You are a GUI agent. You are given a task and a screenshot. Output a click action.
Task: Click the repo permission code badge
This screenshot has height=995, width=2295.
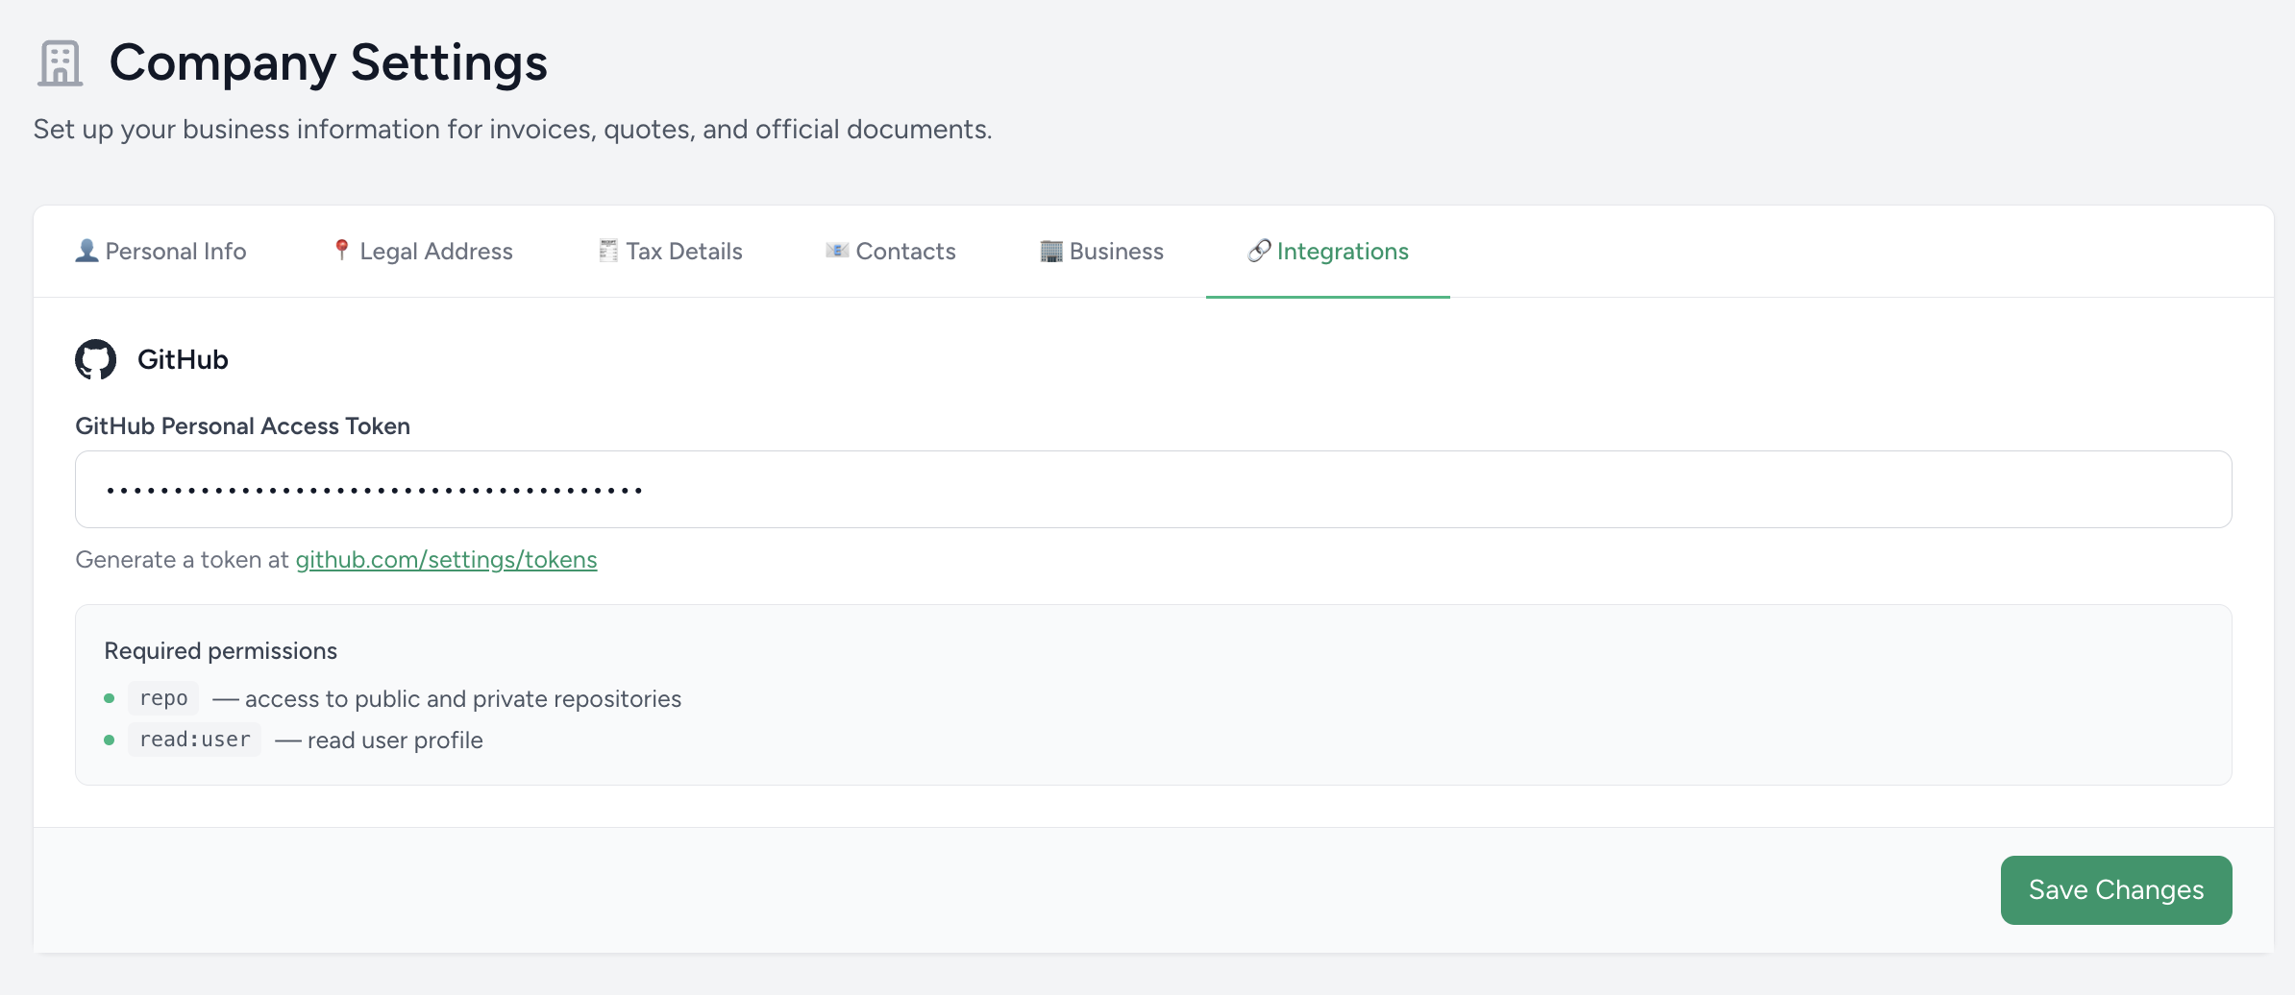[163, 698]
